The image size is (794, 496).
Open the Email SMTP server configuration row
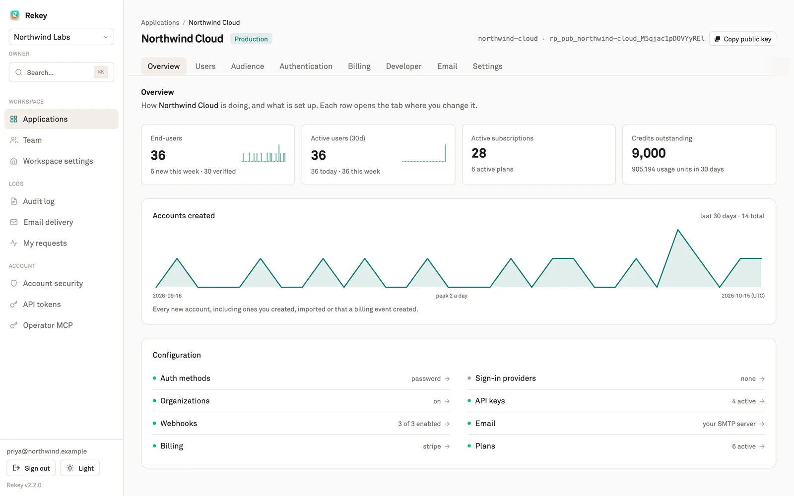(616, 424)
